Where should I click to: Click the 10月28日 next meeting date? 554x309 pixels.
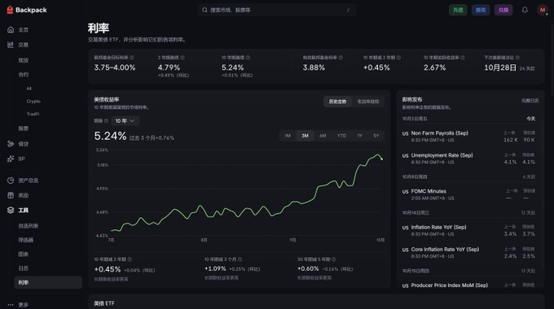coord(500,67)
